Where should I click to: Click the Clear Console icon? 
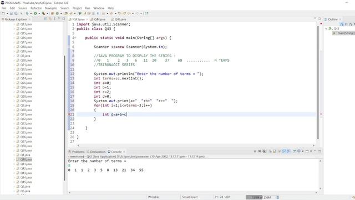[270, 151]
